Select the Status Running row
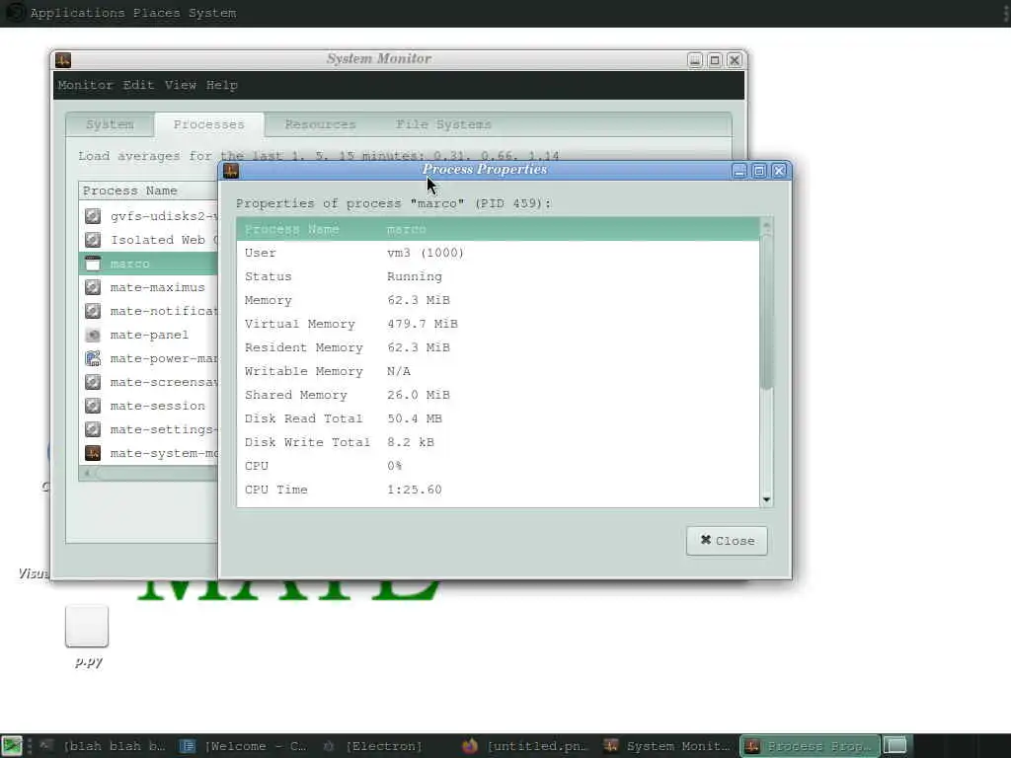1011x758 pixels. click(498, 276)
